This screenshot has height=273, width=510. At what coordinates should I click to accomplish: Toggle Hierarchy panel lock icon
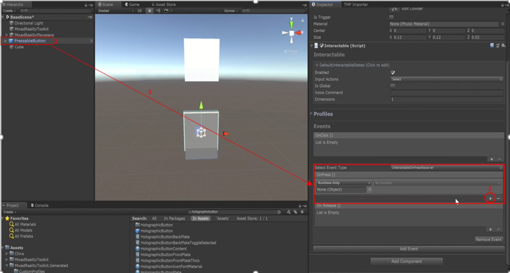pos(86,5)
